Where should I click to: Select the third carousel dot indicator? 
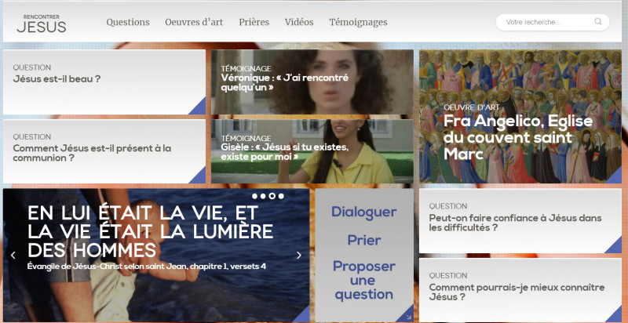click(272, 196)
